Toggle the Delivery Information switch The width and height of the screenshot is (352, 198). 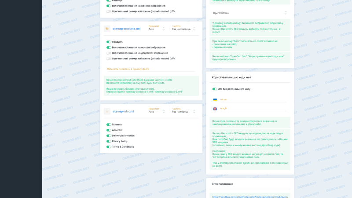click(109, 136)
